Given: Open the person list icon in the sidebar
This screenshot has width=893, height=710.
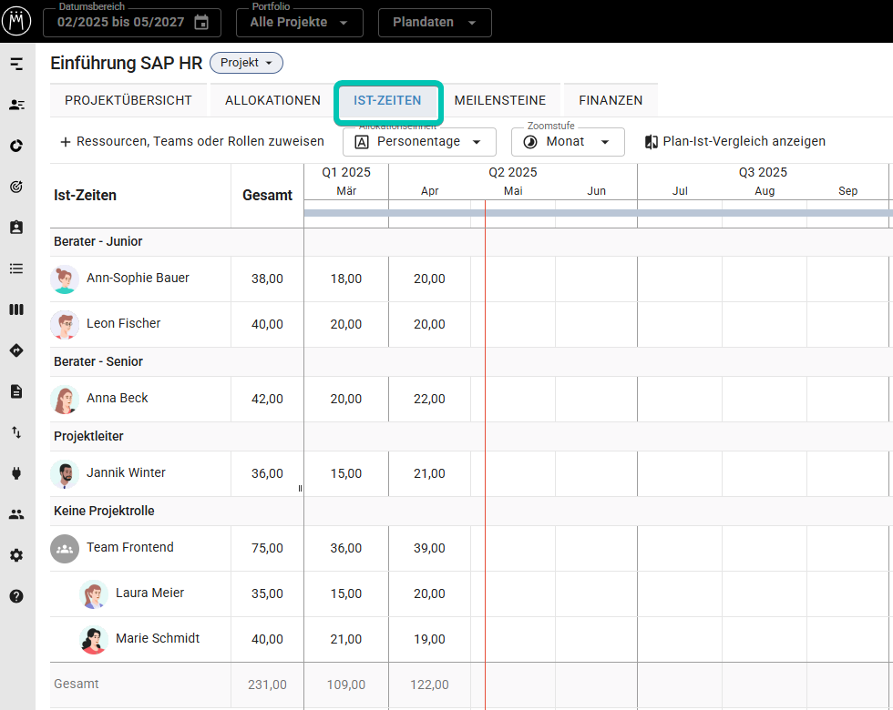Looking at the screenshot, I should coord(16,105).
